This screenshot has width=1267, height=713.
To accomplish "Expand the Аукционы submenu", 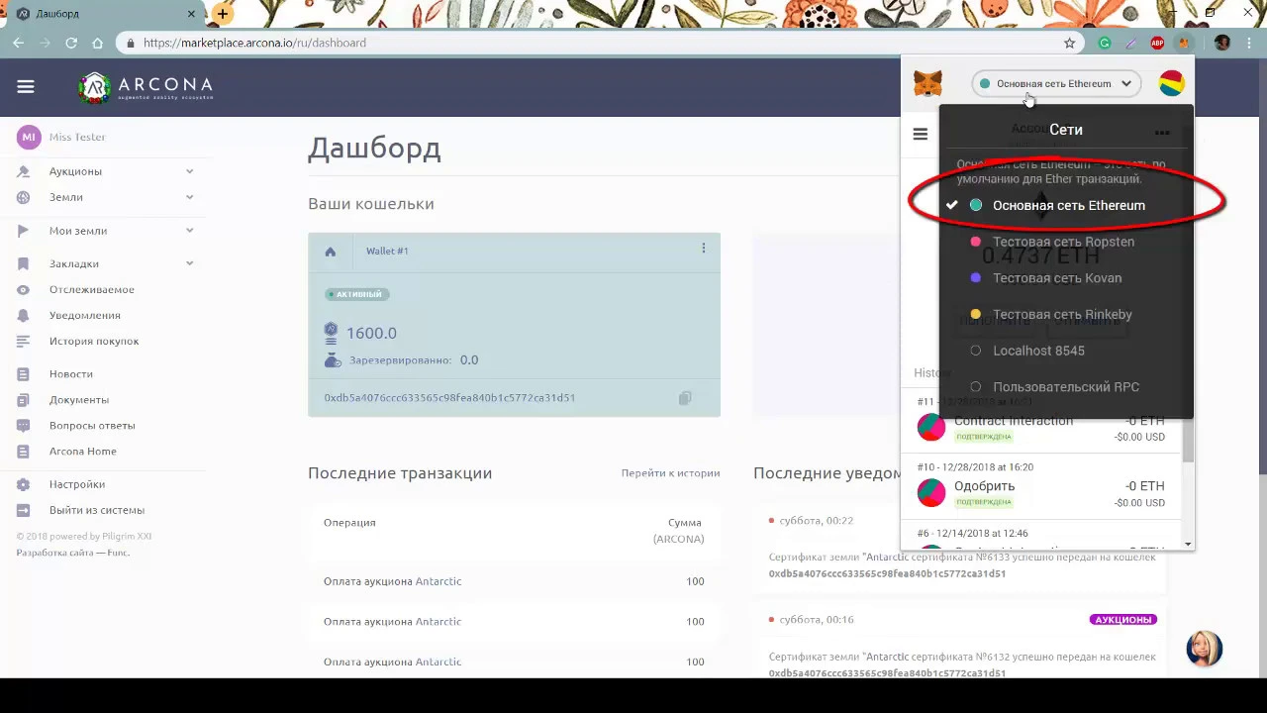I will click(189, 171).
